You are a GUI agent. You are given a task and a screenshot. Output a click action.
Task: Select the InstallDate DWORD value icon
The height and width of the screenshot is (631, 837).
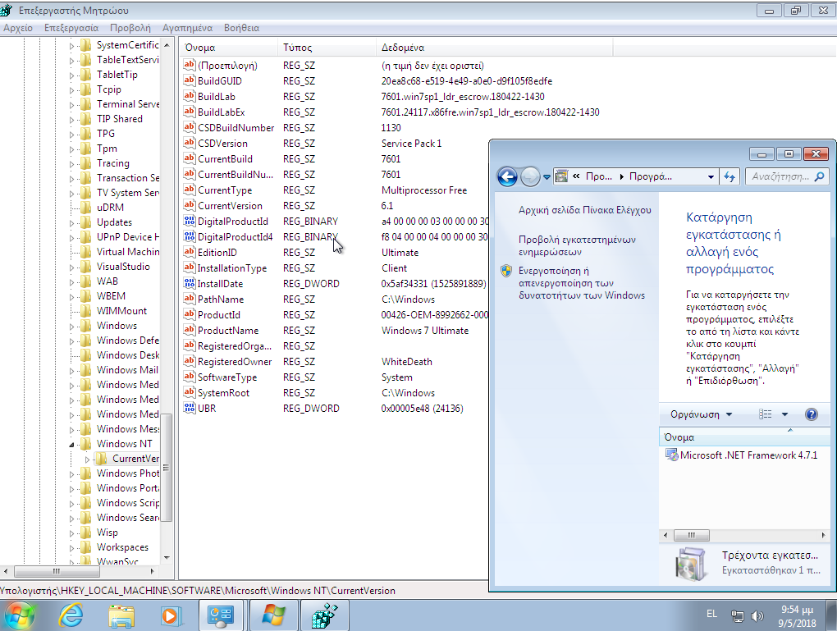pos(189,283)
